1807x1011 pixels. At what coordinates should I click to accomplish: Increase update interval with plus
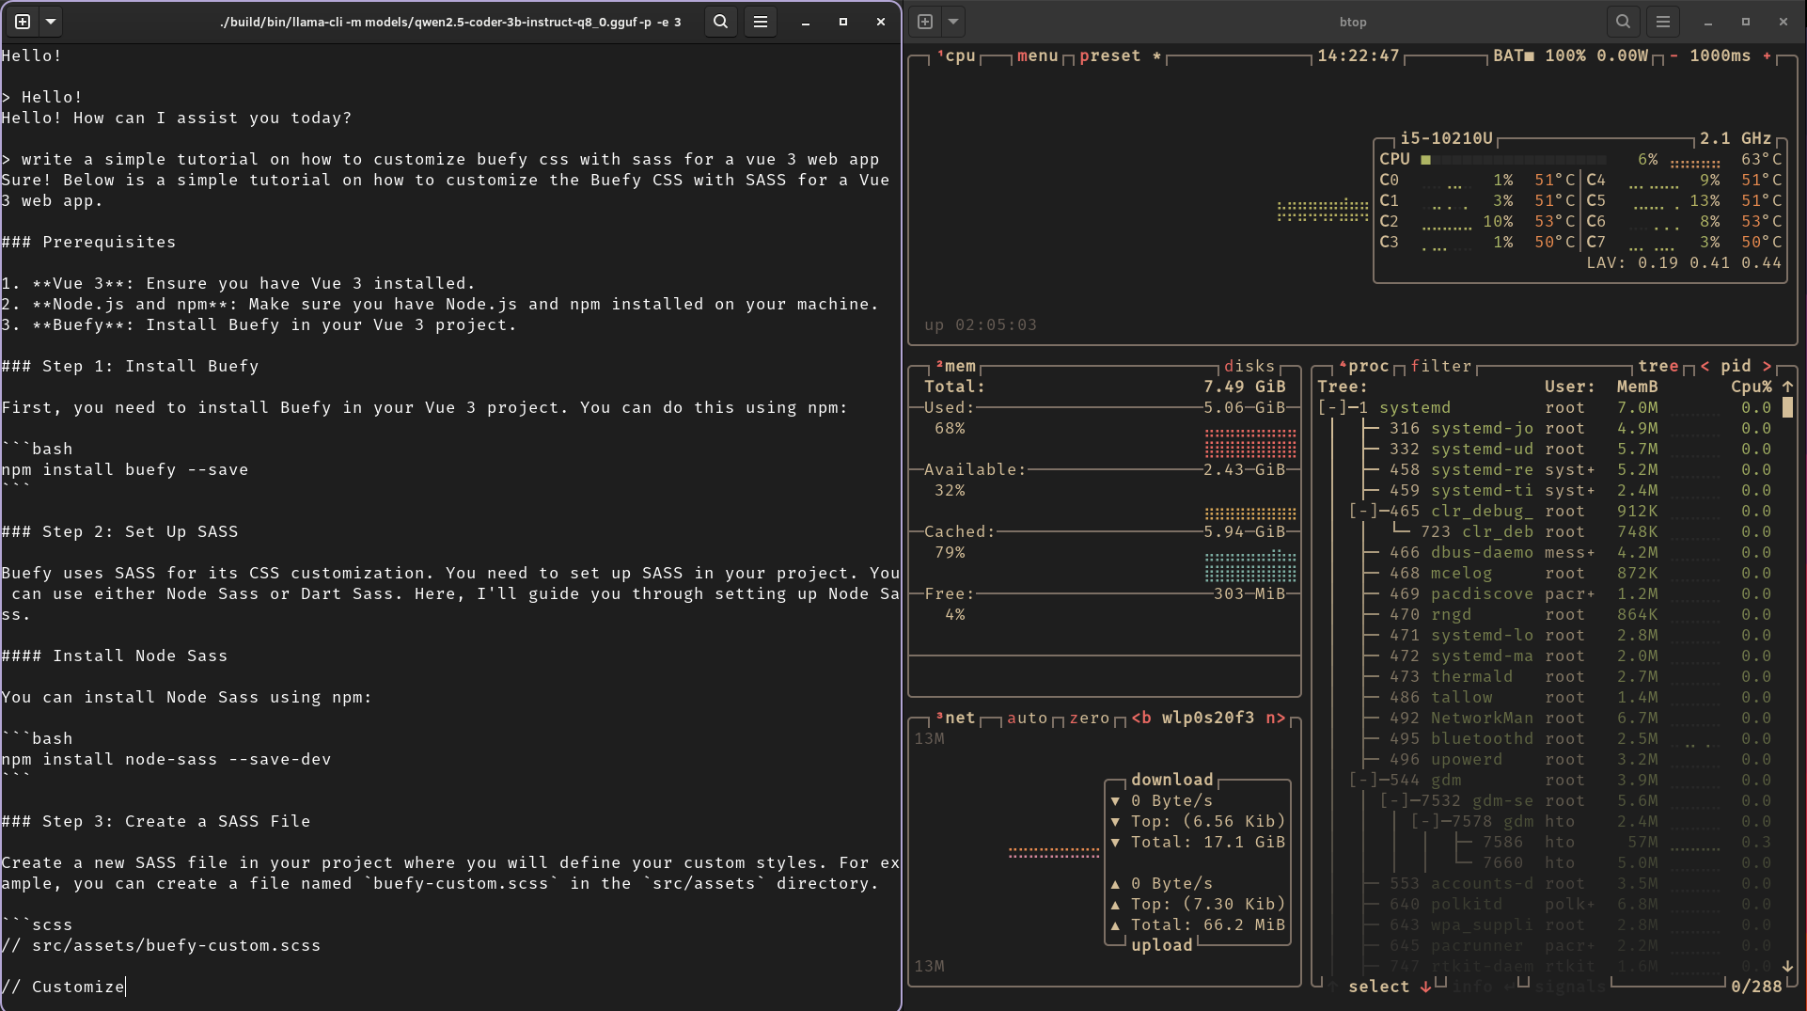[x=1767, y=56]
